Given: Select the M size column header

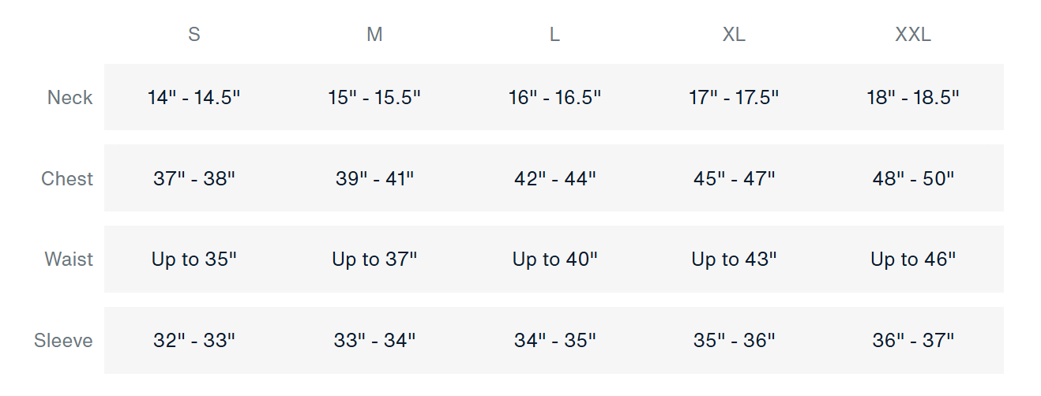Looking at the screenshot, I should [x=374, y=35].
